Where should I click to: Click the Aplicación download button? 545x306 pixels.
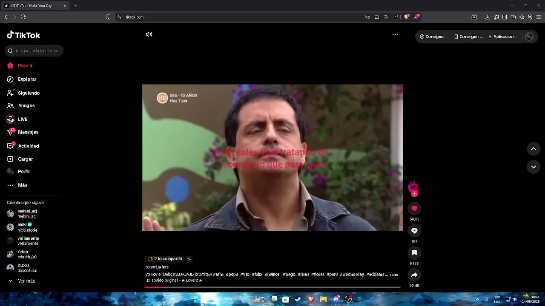point(502,37)
